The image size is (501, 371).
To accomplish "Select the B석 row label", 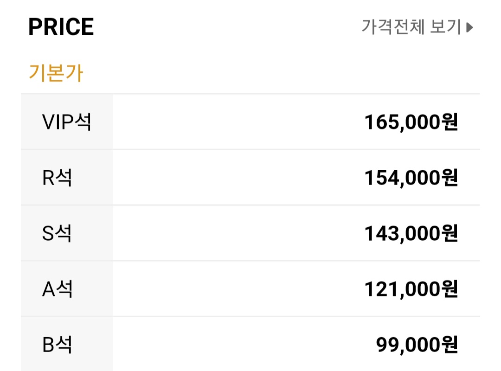I will pos(57,345).
